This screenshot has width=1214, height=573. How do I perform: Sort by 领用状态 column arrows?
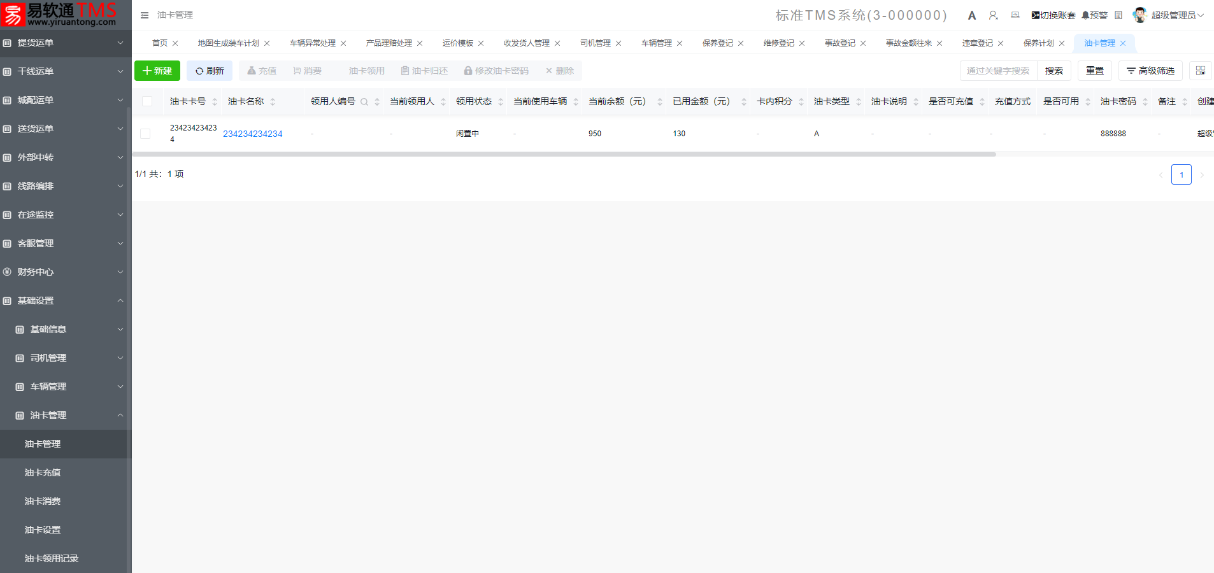point(501,102)
